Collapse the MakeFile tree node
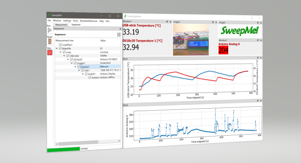The width and height of the screenshot is (301, 163). point(56,48)
